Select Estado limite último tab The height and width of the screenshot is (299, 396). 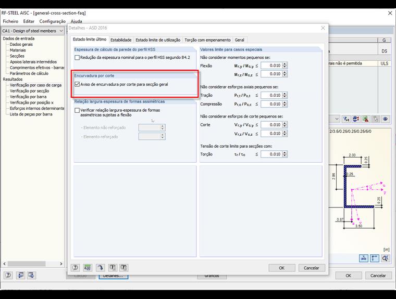90,40
